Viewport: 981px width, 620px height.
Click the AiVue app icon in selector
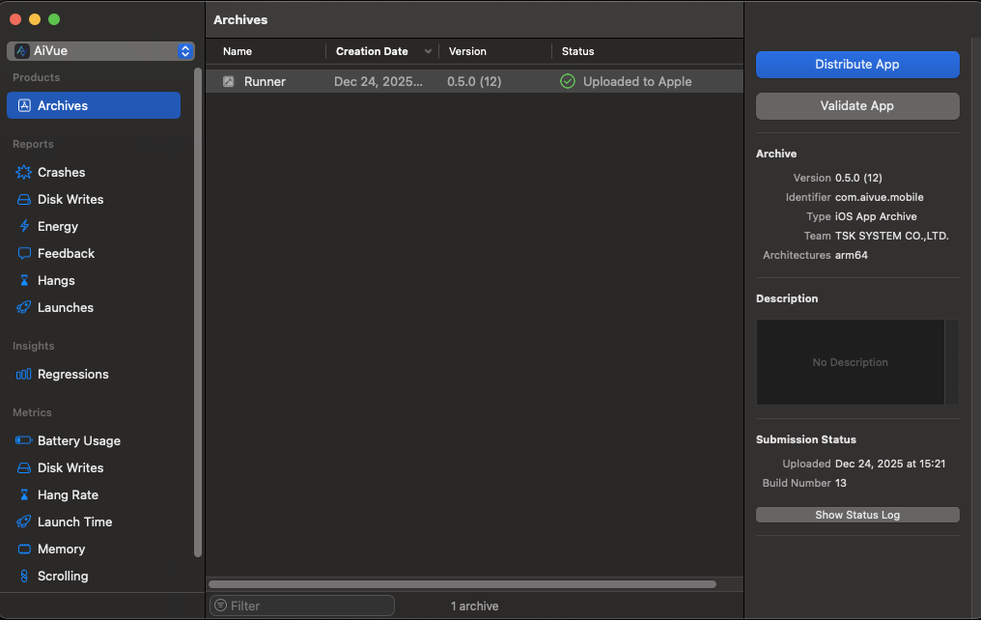click(22, 50)
